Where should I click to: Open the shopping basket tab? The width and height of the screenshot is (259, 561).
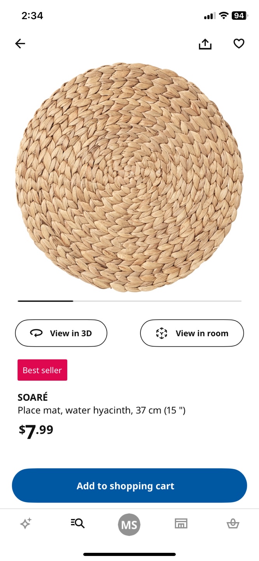pyautogui.click(x=233, y=524)
